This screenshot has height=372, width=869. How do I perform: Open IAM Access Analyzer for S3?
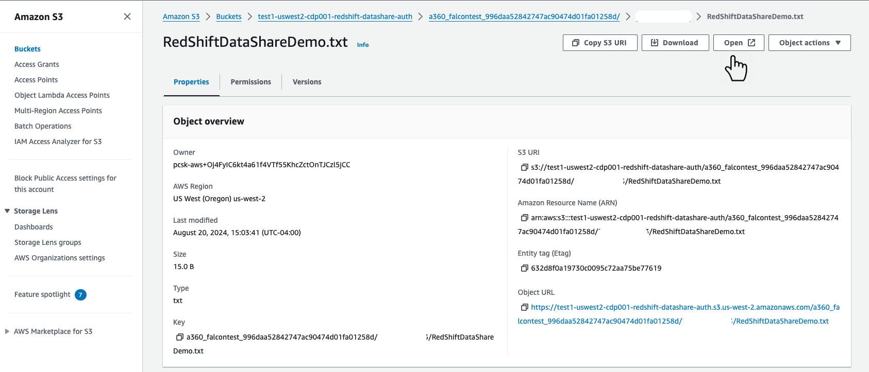click(x=58, y=141)
